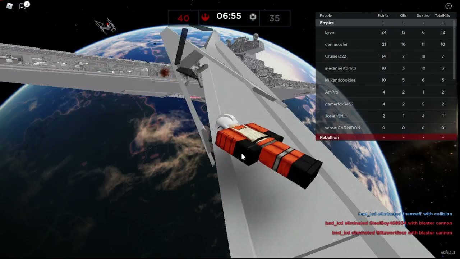Select the Rebellion team header row
The height and width of the screenshot is (259, 460).
[386, 137]
